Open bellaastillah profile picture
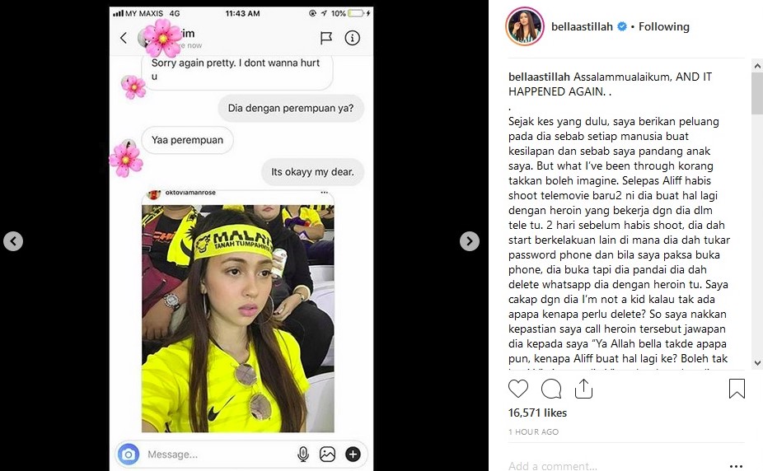This screenshot has height=471, width=763. [525, 26]
